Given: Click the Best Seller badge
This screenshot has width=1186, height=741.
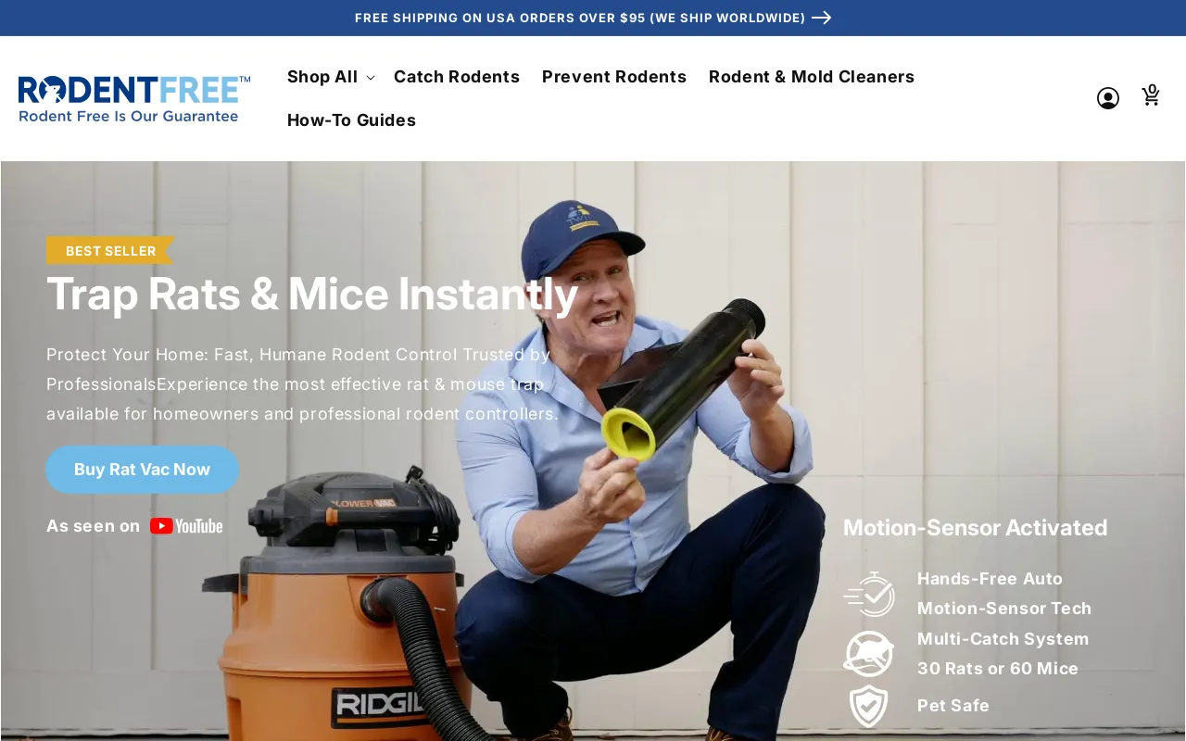Looking at the screenshot, I should tap(110, 251).
